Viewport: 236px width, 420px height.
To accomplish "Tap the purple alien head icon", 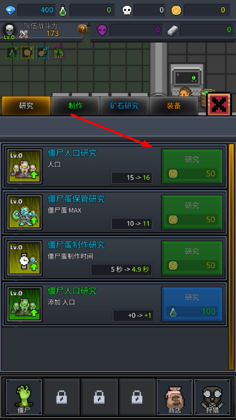I will (x=102, y=30).
